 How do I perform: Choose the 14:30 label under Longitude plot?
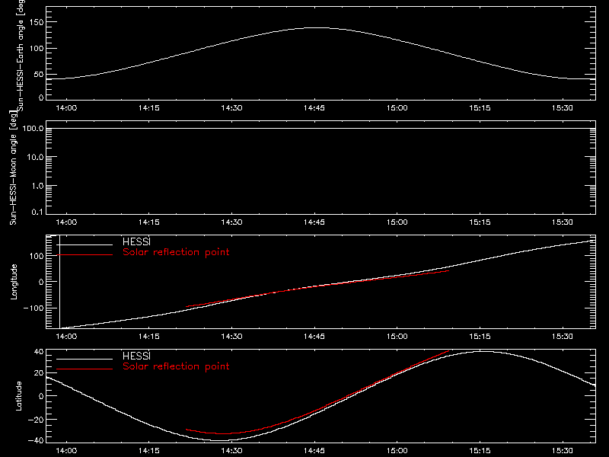tap(231, 337)
